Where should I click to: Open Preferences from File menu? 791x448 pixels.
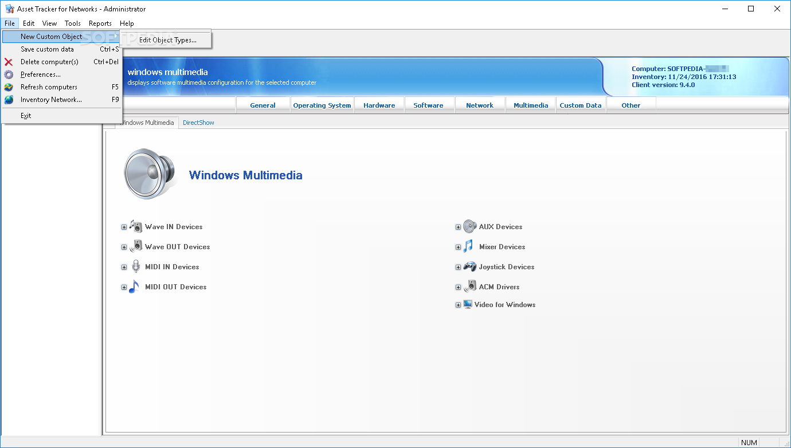pos(61,74)
